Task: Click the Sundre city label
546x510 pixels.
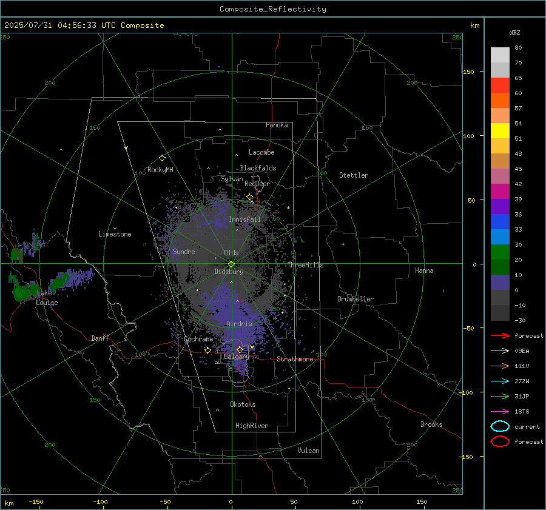Action: (184, 251)
